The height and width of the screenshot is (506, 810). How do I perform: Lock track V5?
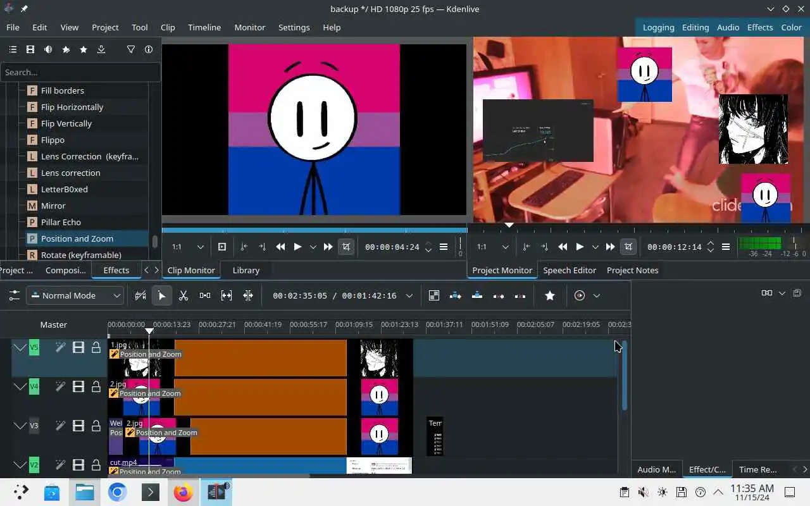click(x=96, y=347)
